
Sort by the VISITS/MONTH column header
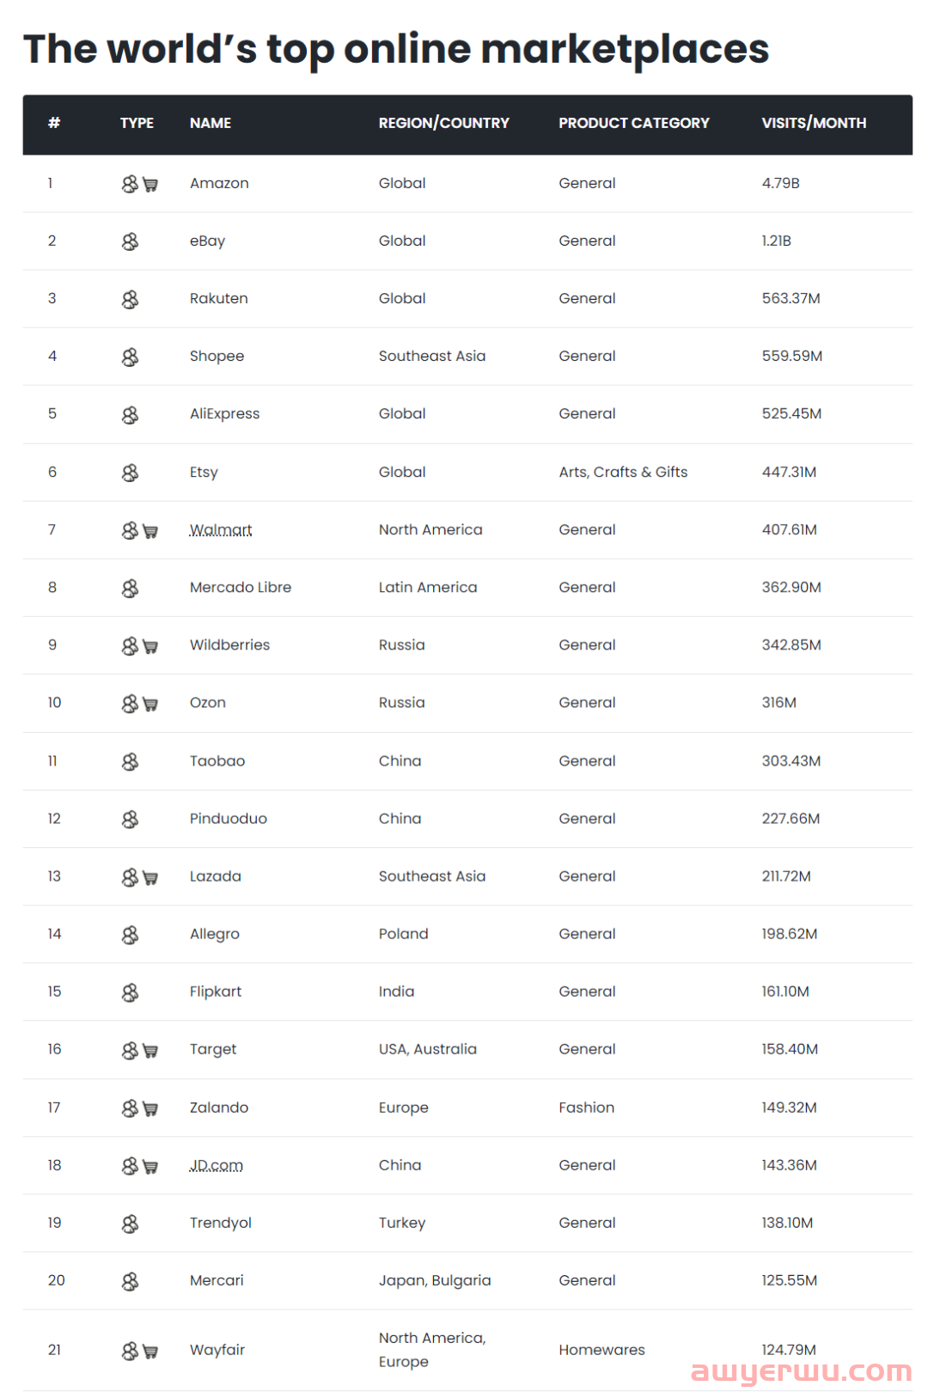[814, 123]
